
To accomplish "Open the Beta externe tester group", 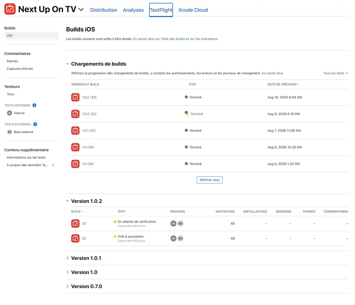I will point(23,132).
